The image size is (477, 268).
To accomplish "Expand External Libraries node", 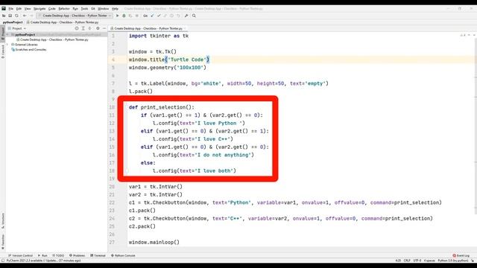I will [7, 45].
